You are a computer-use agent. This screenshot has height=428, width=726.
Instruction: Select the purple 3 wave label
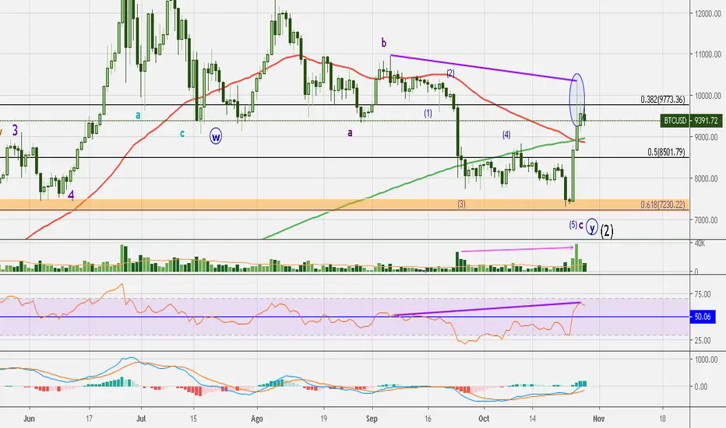tap(15, 131)
